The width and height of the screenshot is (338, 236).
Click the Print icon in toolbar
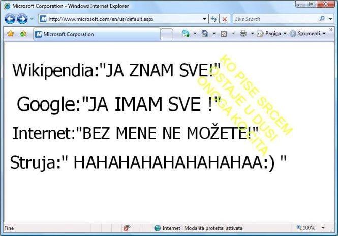tap(243, 34)
